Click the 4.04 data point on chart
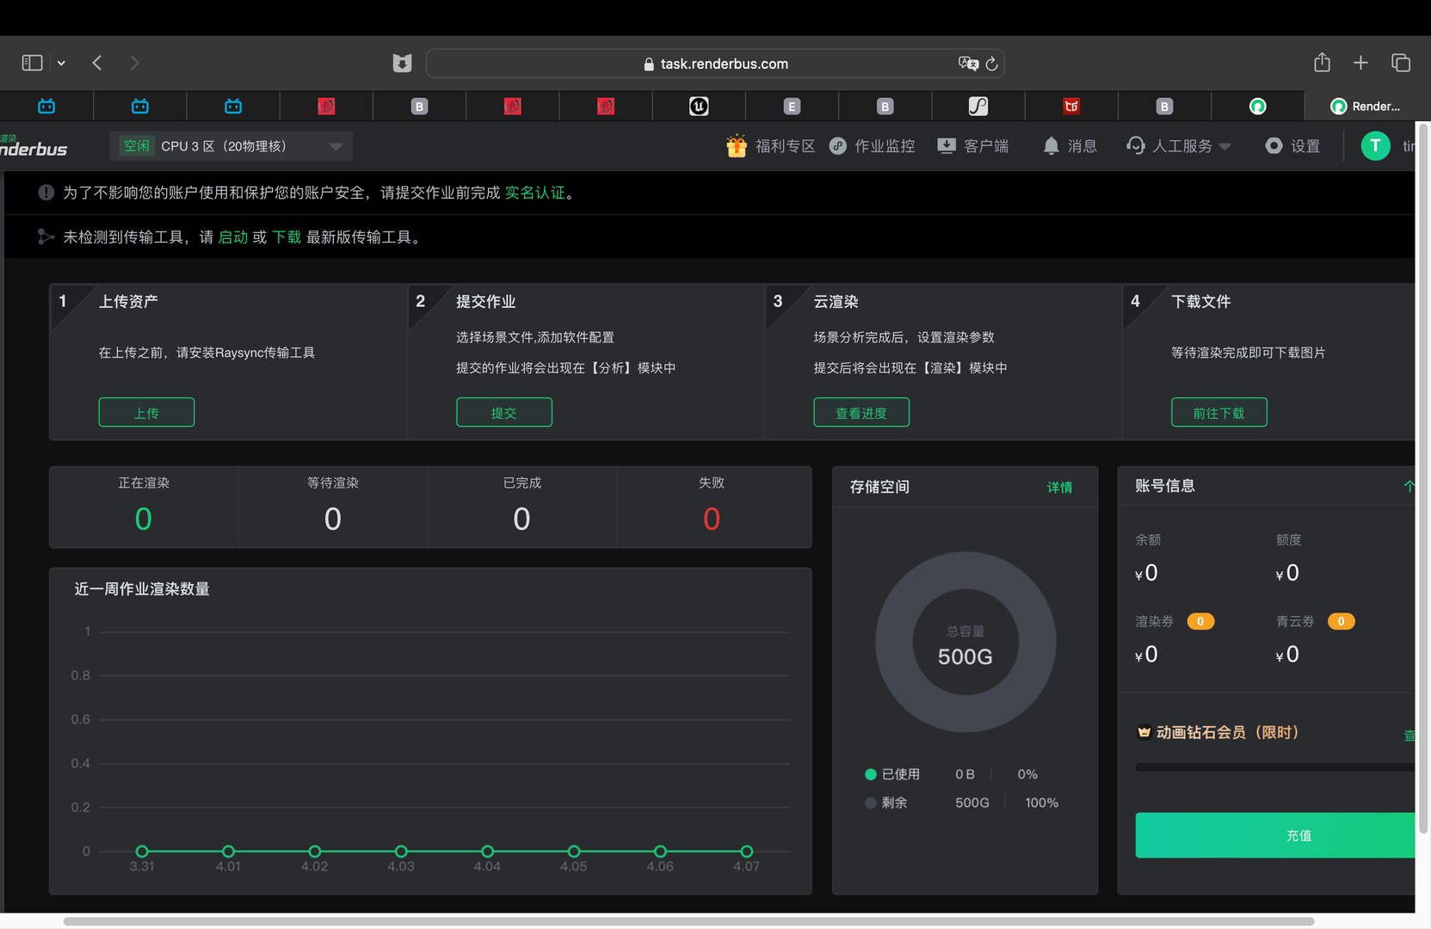The width and height of the screenshot is (1431, 929). (487, 851)
